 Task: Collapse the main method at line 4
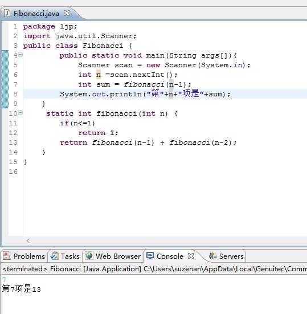tap(21, 55)
